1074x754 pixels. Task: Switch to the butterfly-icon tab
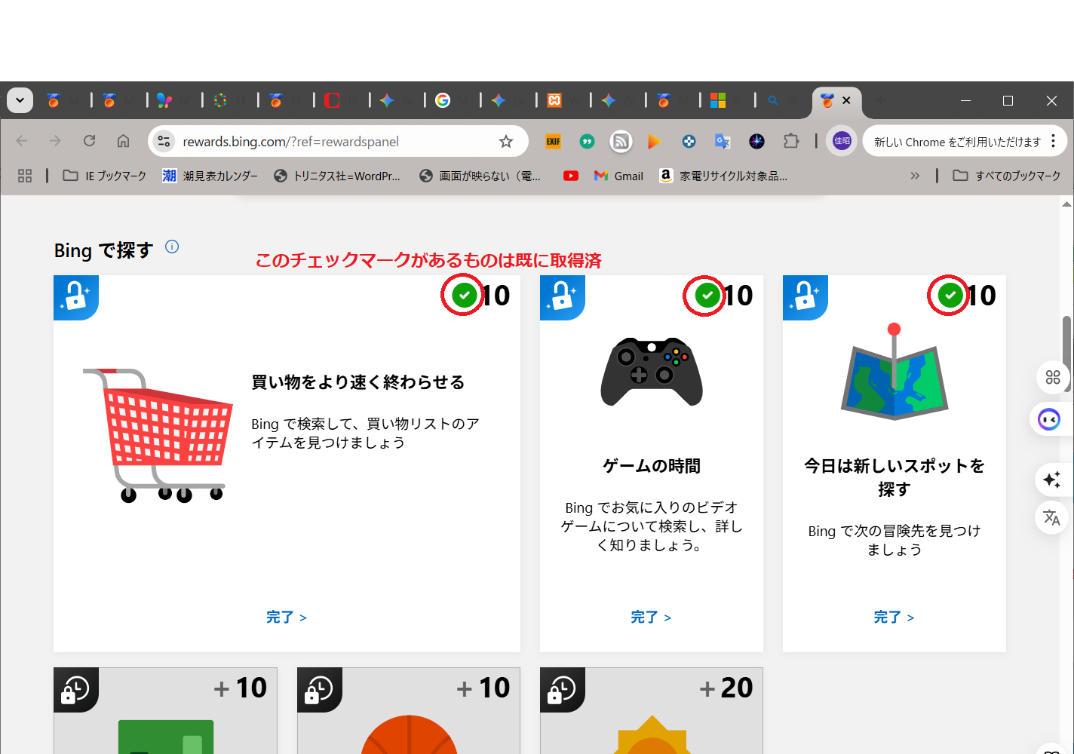pos(164,100)
